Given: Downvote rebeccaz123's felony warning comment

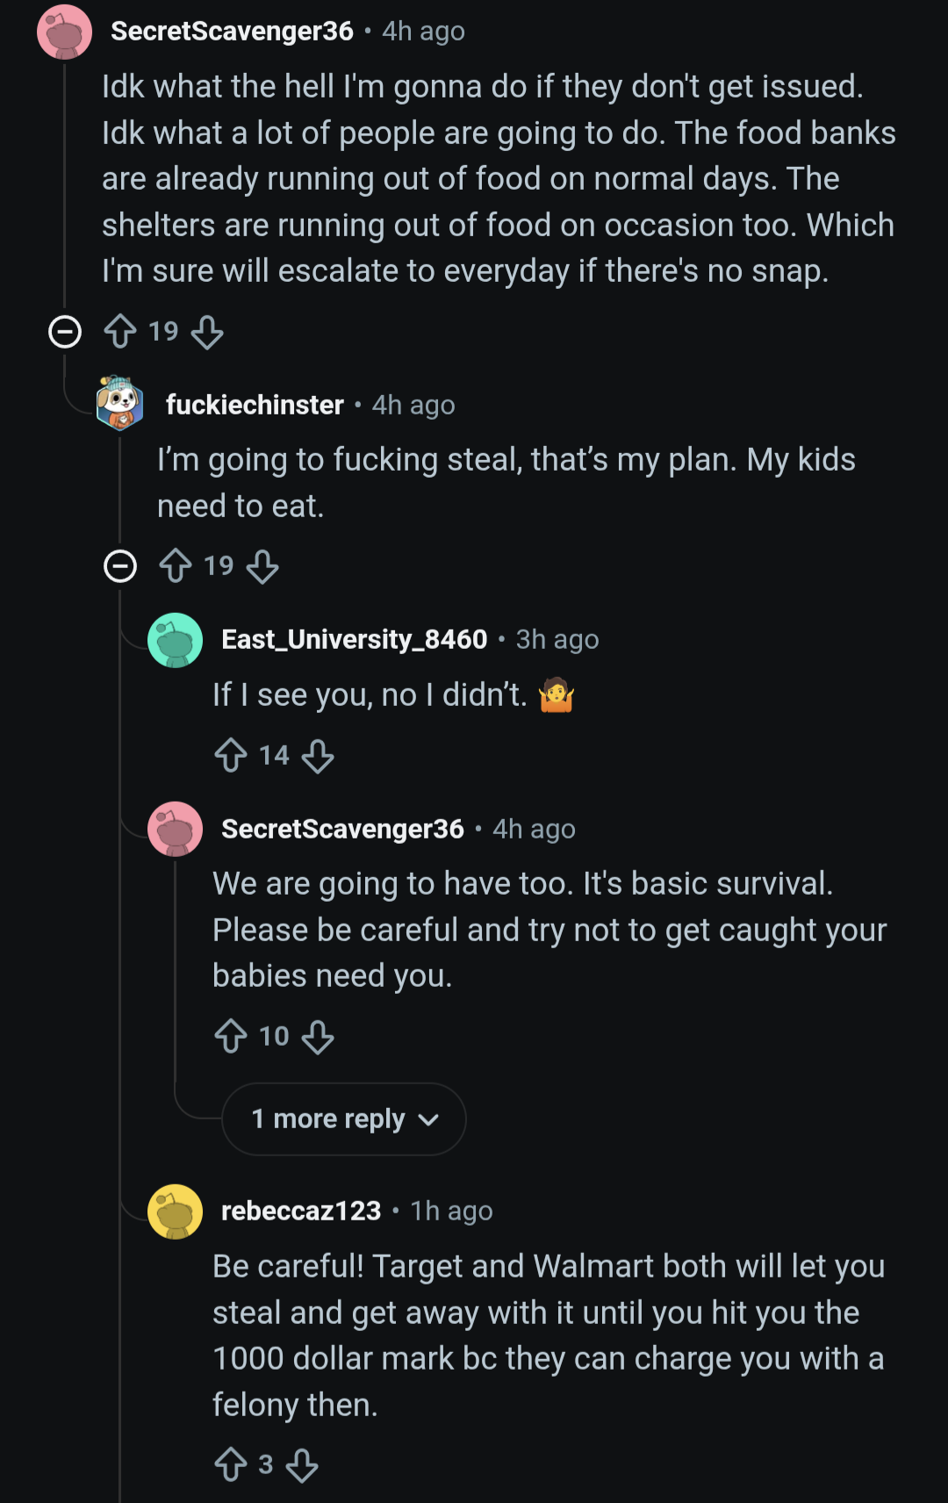Looking at the screenshot, I should pos(302,1464).
